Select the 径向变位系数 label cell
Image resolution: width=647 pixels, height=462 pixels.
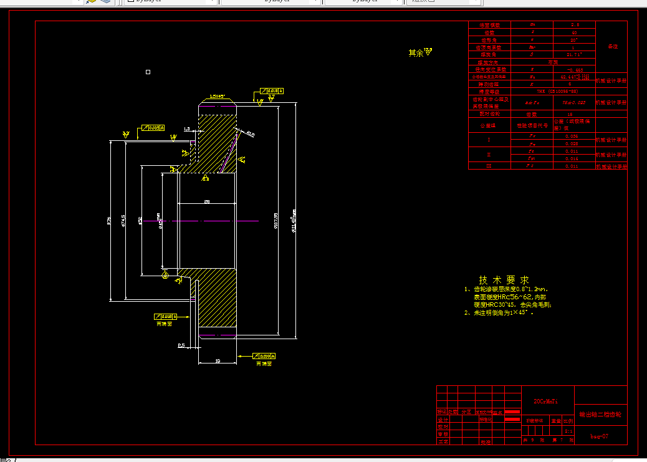pyautogui.click(x=489, y=69)
